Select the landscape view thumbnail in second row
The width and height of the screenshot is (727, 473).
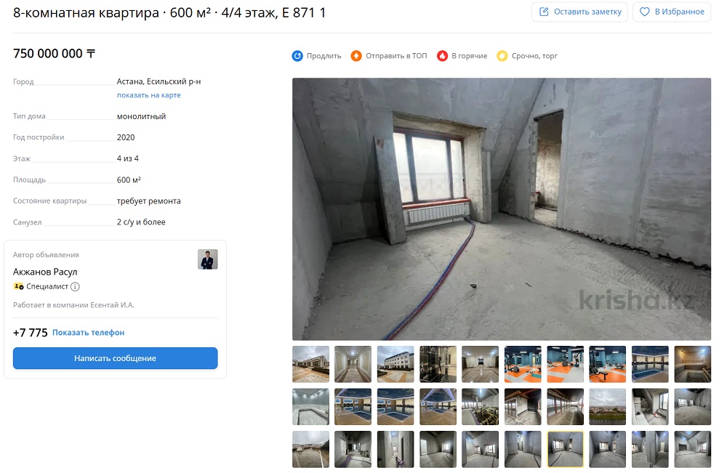pyautogui.click(x=607, y=407)
